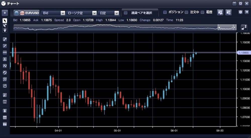Click the チャート window title
The height and width of the screenshot is (138, 251).
13,3
